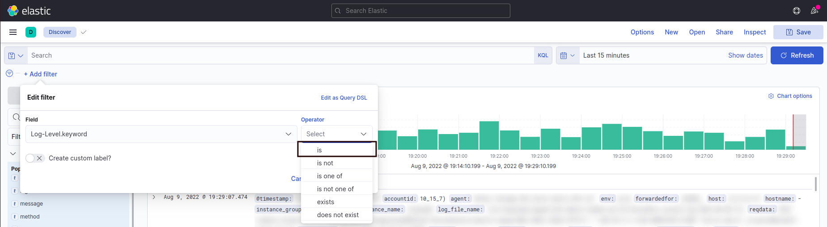
Task: Open the help menu icon
Action: (x=797, y=11)
